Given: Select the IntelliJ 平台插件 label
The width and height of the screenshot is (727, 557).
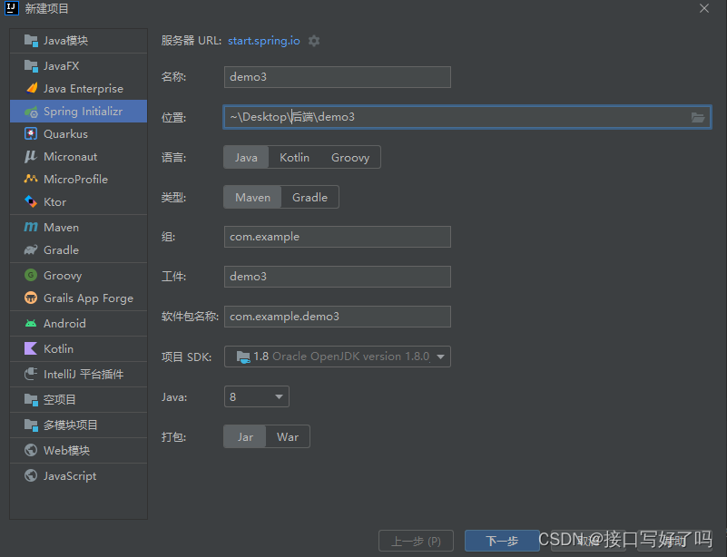Looking at the screenshot, I should pos(84,374).
